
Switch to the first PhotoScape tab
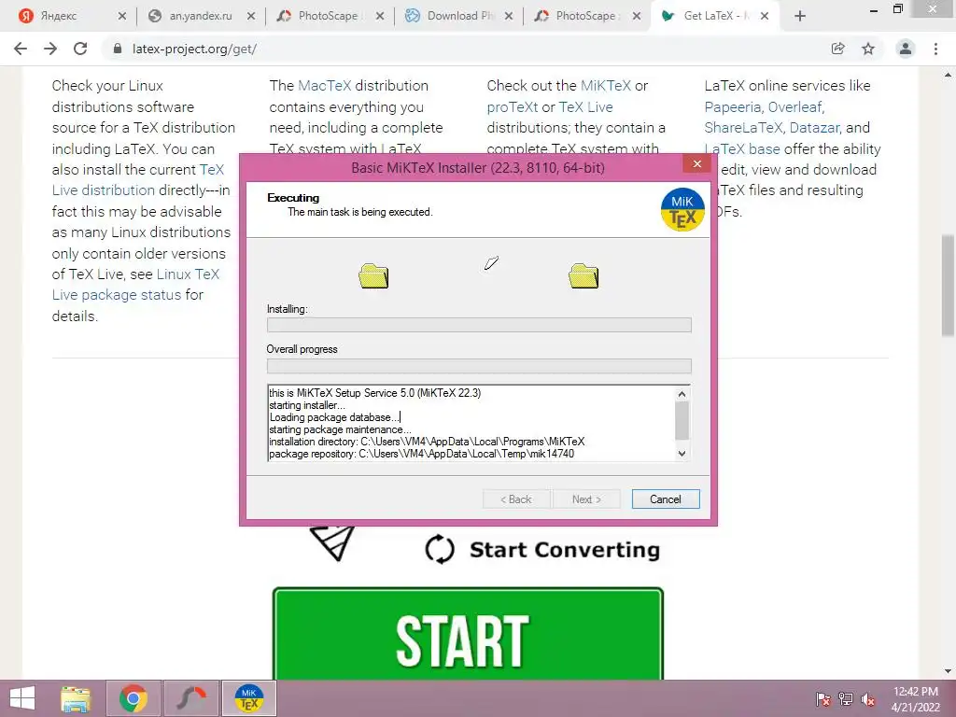pos(328,16)
